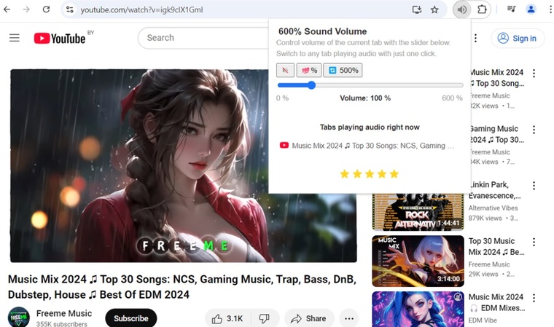The height and width of the screenshot is (327, 554).
Task: Open Gaming Music 2024 Top 30 suggested video
Action: pyautogui.click(x=496, y=134)
